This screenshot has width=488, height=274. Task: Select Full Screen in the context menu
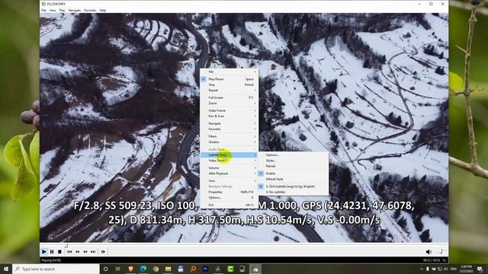[229, 97]
